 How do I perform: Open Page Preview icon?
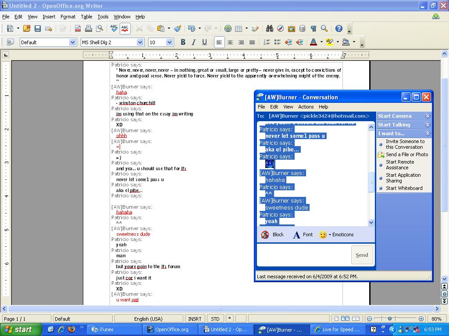coord(100,28)
